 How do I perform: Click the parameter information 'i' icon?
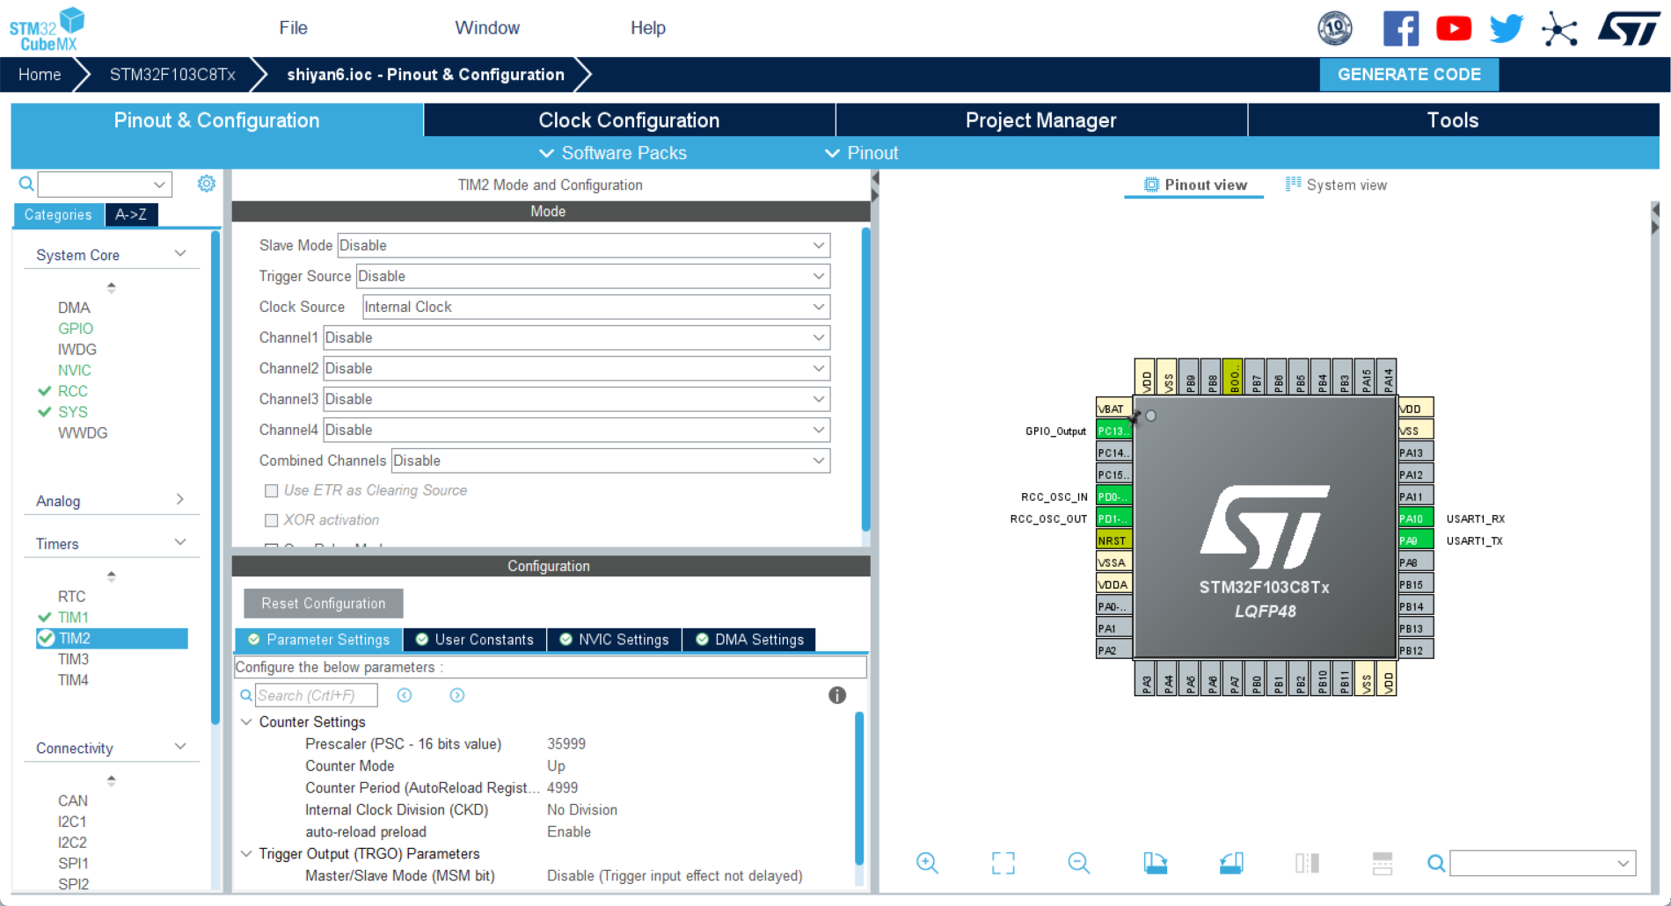point(837,695)
